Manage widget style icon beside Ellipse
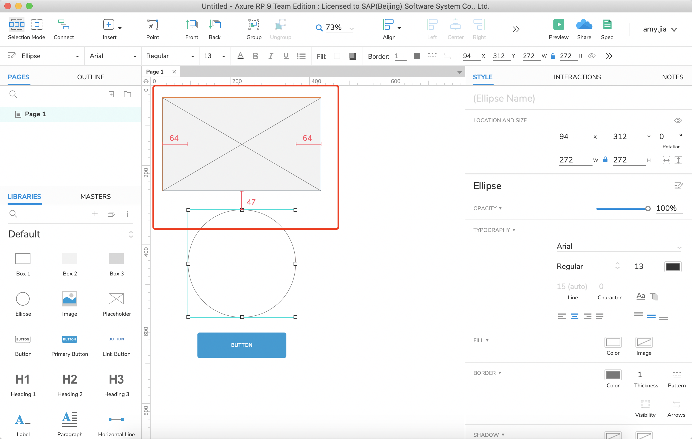 coord(678,186)
